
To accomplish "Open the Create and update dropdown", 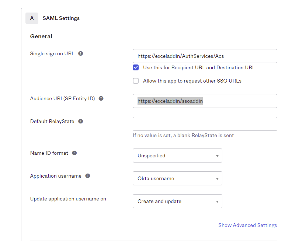I will (177, 201).
